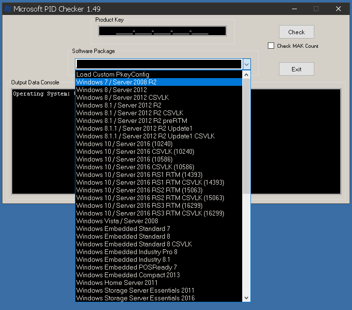This screenshot has height=310, width=352.
Task: Pick Windows 8.1 / Server 2012 R2 preRTM
Action: (159, 121)
